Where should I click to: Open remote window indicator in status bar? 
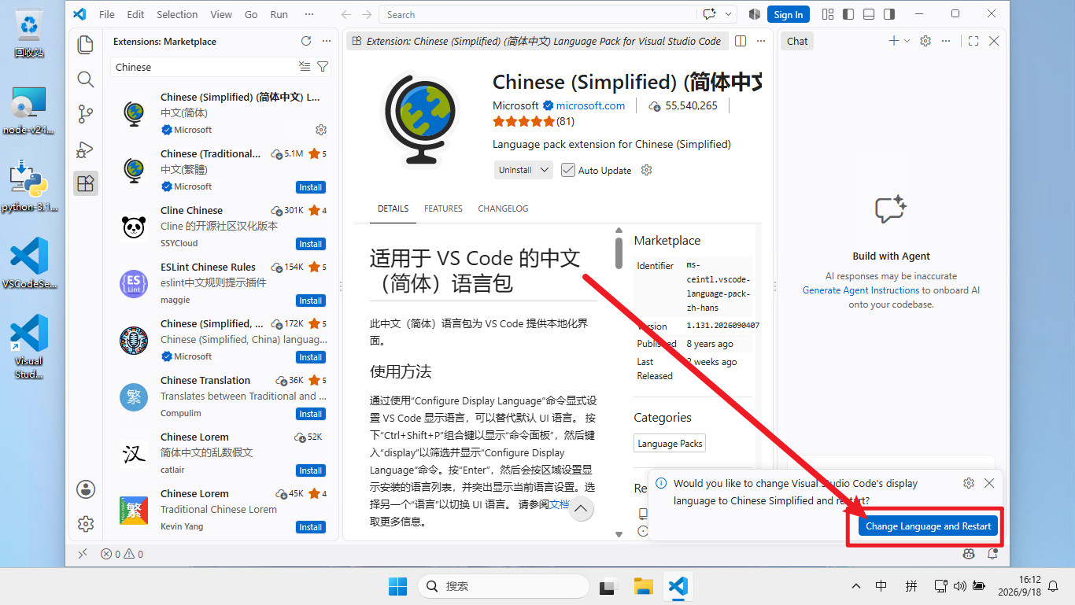coord(83,554)
